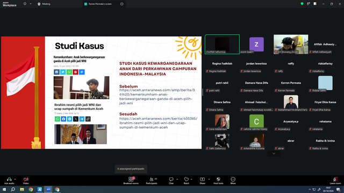
Task: Expand the Share options arrow
Action: pyautogui.click(x=209, y=179)
